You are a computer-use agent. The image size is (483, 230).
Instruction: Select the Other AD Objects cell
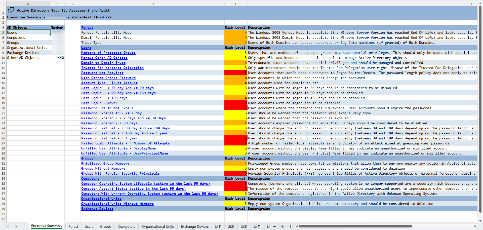(28, 58)
